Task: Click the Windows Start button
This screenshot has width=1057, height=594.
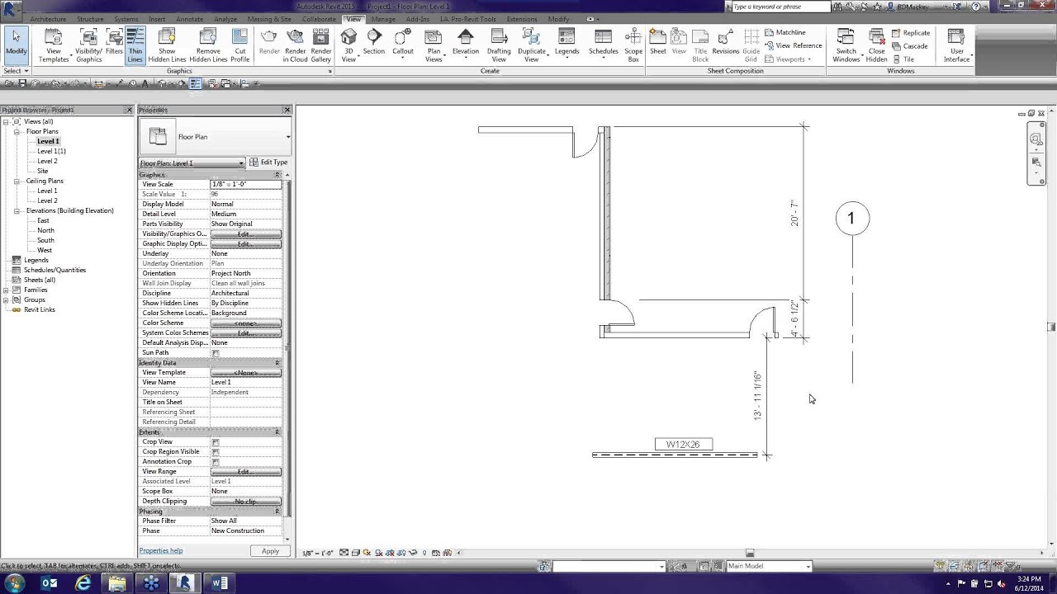Action: pos(16,583)
